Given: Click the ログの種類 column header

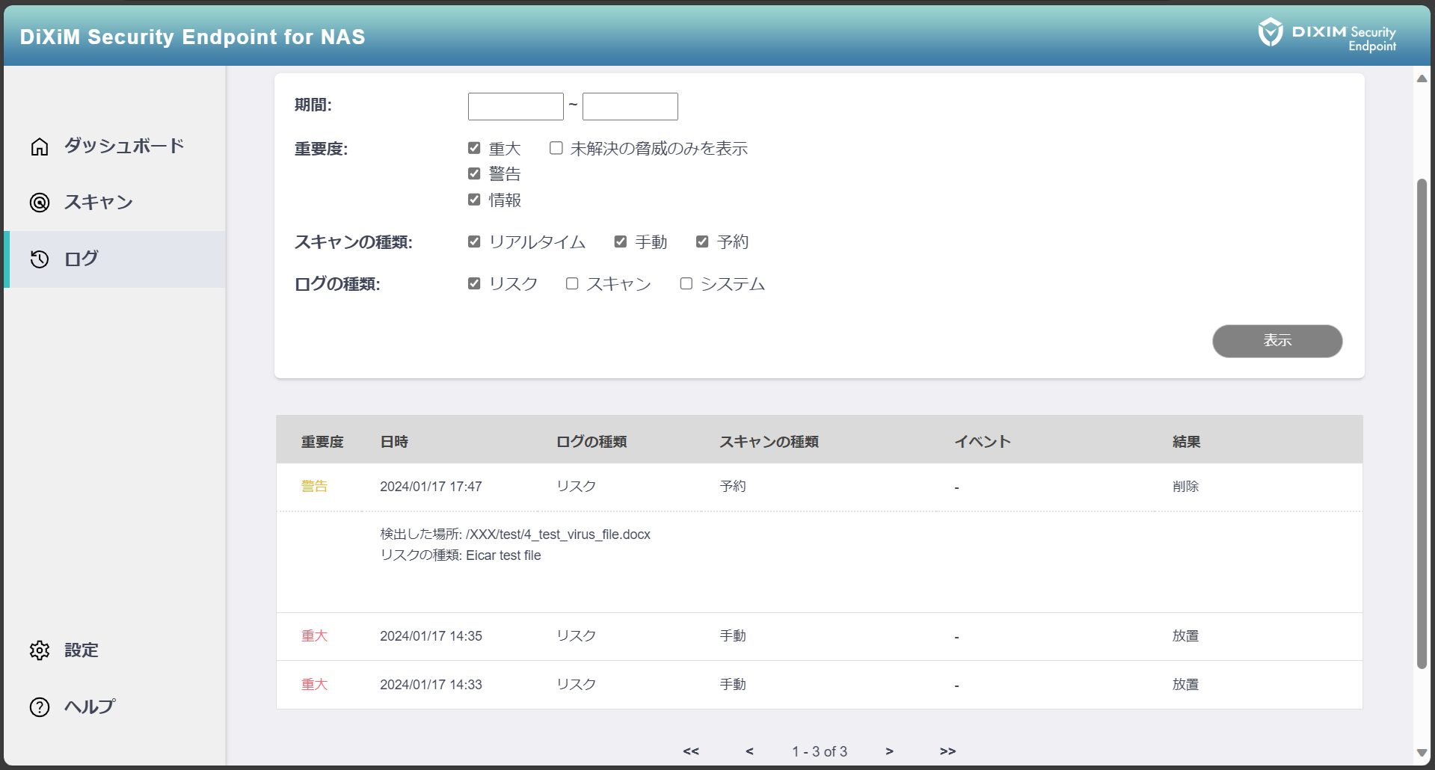Looking at the screenshot, I should click(x=591, y=442).
